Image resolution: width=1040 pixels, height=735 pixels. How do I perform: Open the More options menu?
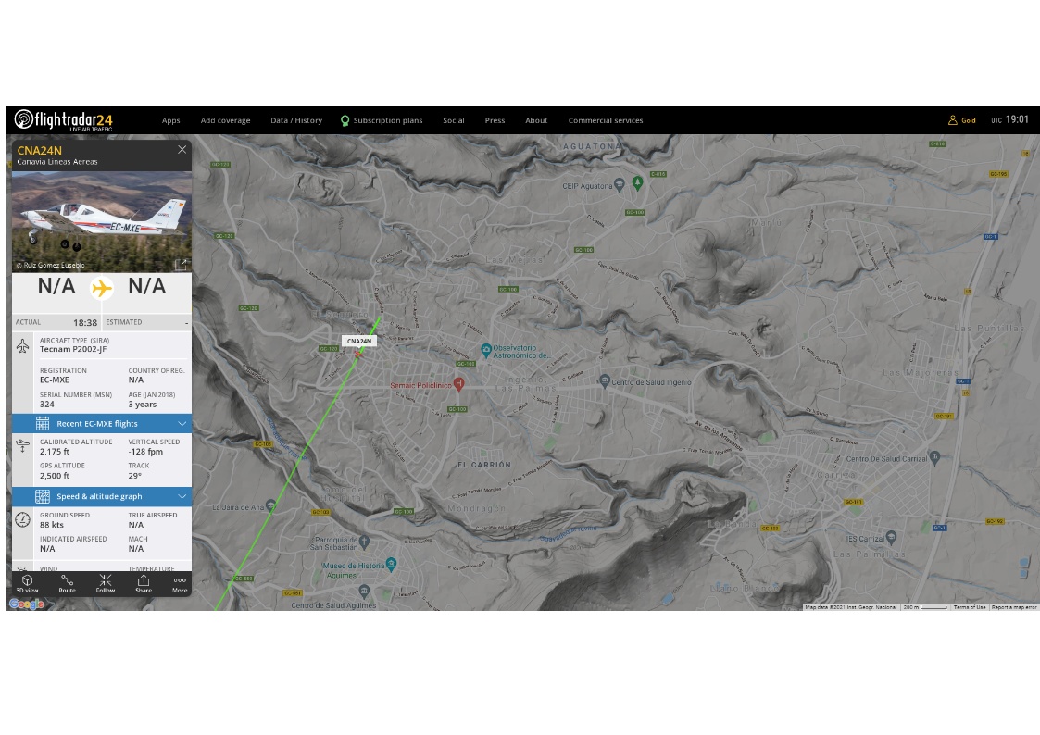pos(180,583)
